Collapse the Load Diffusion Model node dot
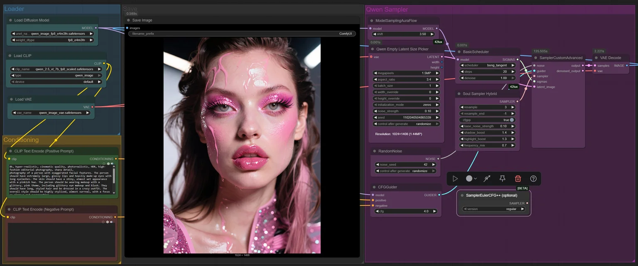This screenshot has width=638, height=266. pos(10,20)
